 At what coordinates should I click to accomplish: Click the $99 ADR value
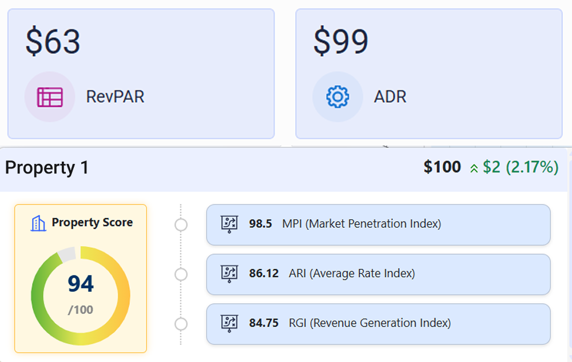[x=341, y=42]
